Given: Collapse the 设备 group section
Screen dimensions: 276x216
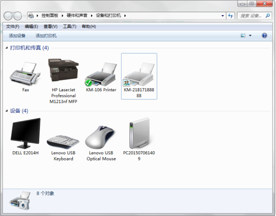Looking at the screenshot, I should click(7, 111).
